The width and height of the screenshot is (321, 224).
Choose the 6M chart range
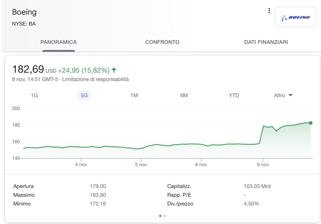184,95
